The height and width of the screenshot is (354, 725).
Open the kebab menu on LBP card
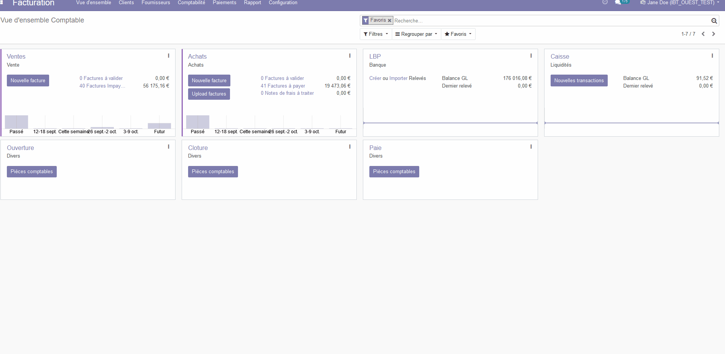(531, 56)
